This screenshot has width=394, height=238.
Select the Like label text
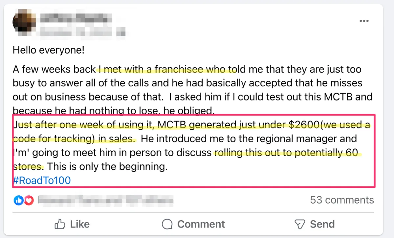[x=80, y=224]
